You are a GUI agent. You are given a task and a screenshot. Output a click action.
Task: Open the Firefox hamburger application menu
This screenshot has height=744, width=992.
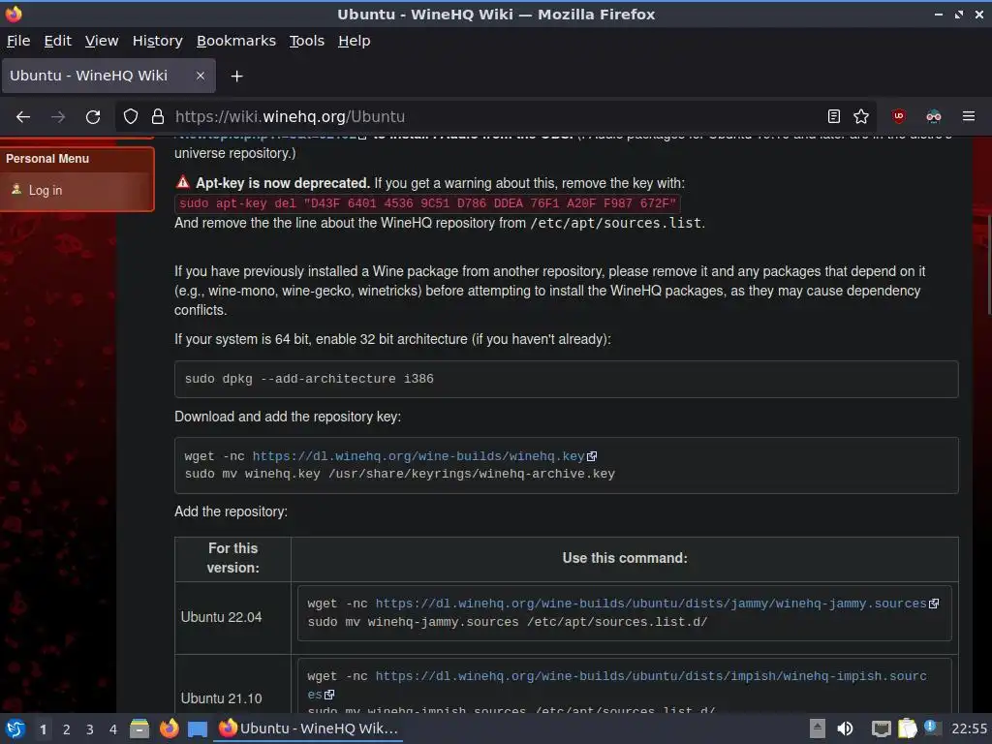click(969, 116)
